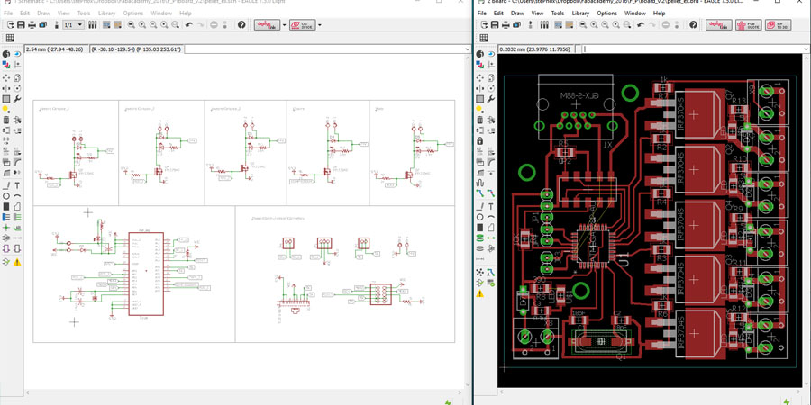Click Use libraries icon in Schematic toolbar

coord(93,25)
